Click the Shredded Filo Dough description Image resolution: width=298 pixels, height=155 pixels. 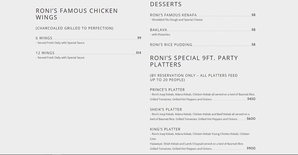pyautogui.click(x=176, y=20)
